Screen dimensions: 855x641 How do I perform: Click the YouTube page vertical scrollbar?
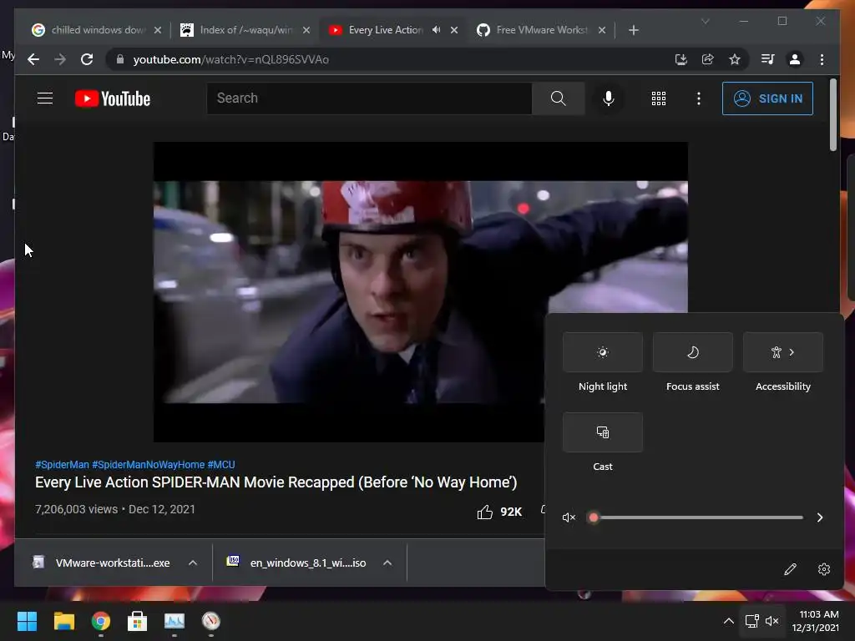click(x=833, y=114)
